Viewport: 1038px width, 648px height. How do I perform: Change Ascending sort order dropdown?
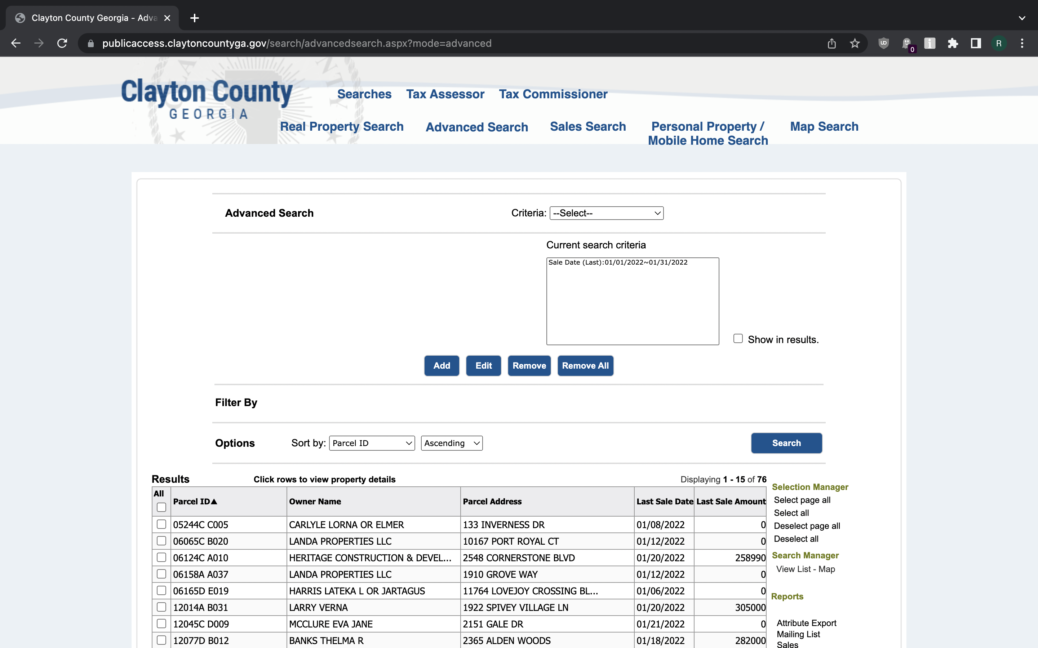(451, 443)
